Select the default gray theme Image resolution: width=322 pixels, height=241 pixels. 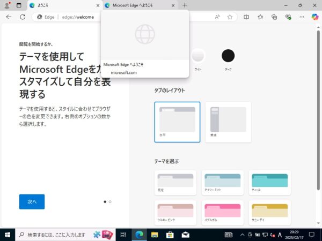click(x=175, y=183)
